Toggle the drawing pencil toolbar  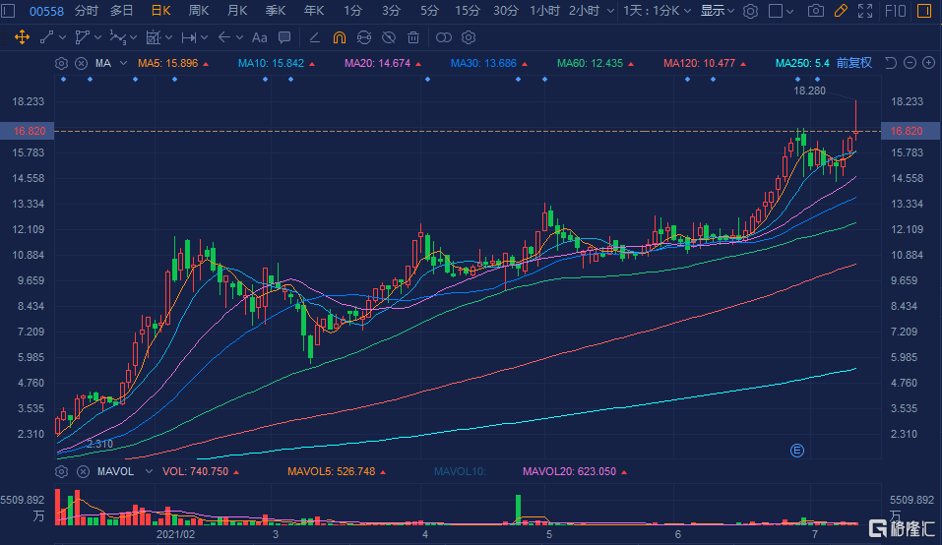[840, 11]
